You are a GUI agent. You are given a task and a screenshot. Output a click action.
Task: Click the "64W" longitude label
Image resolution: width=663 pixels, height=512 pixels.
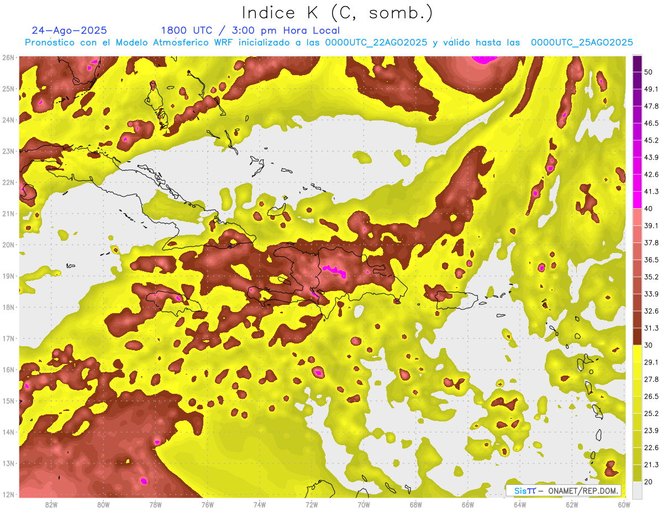tap(520, 504)
